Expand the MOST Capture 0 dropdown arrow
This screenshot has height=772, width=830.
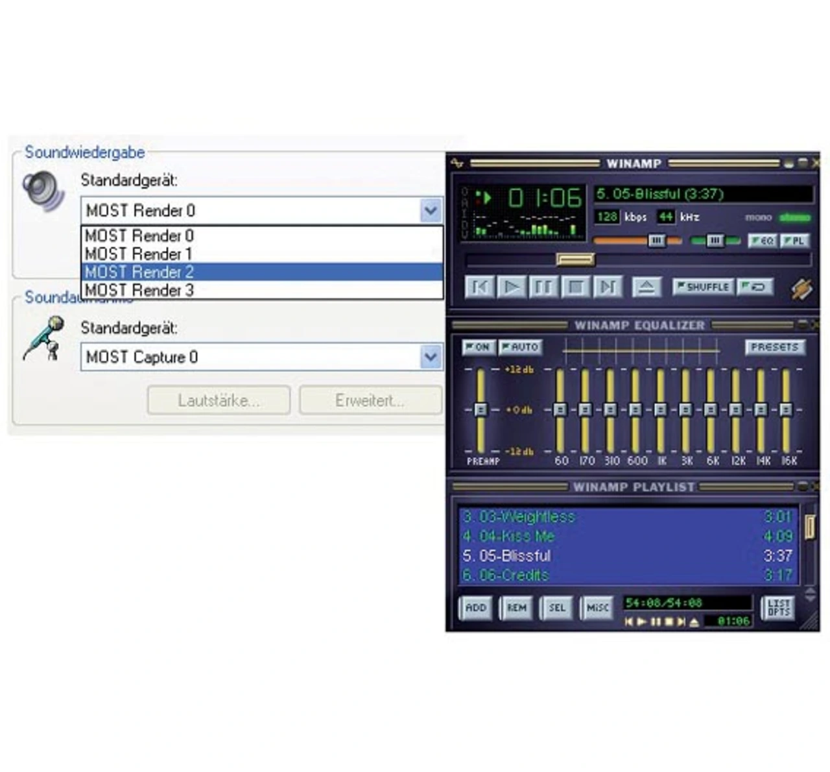[x=431, y=357]
